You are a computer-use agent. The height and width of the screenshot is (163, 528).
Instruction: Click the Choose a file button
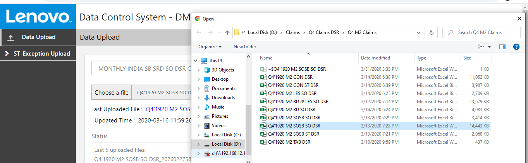(x=112, y=93)
